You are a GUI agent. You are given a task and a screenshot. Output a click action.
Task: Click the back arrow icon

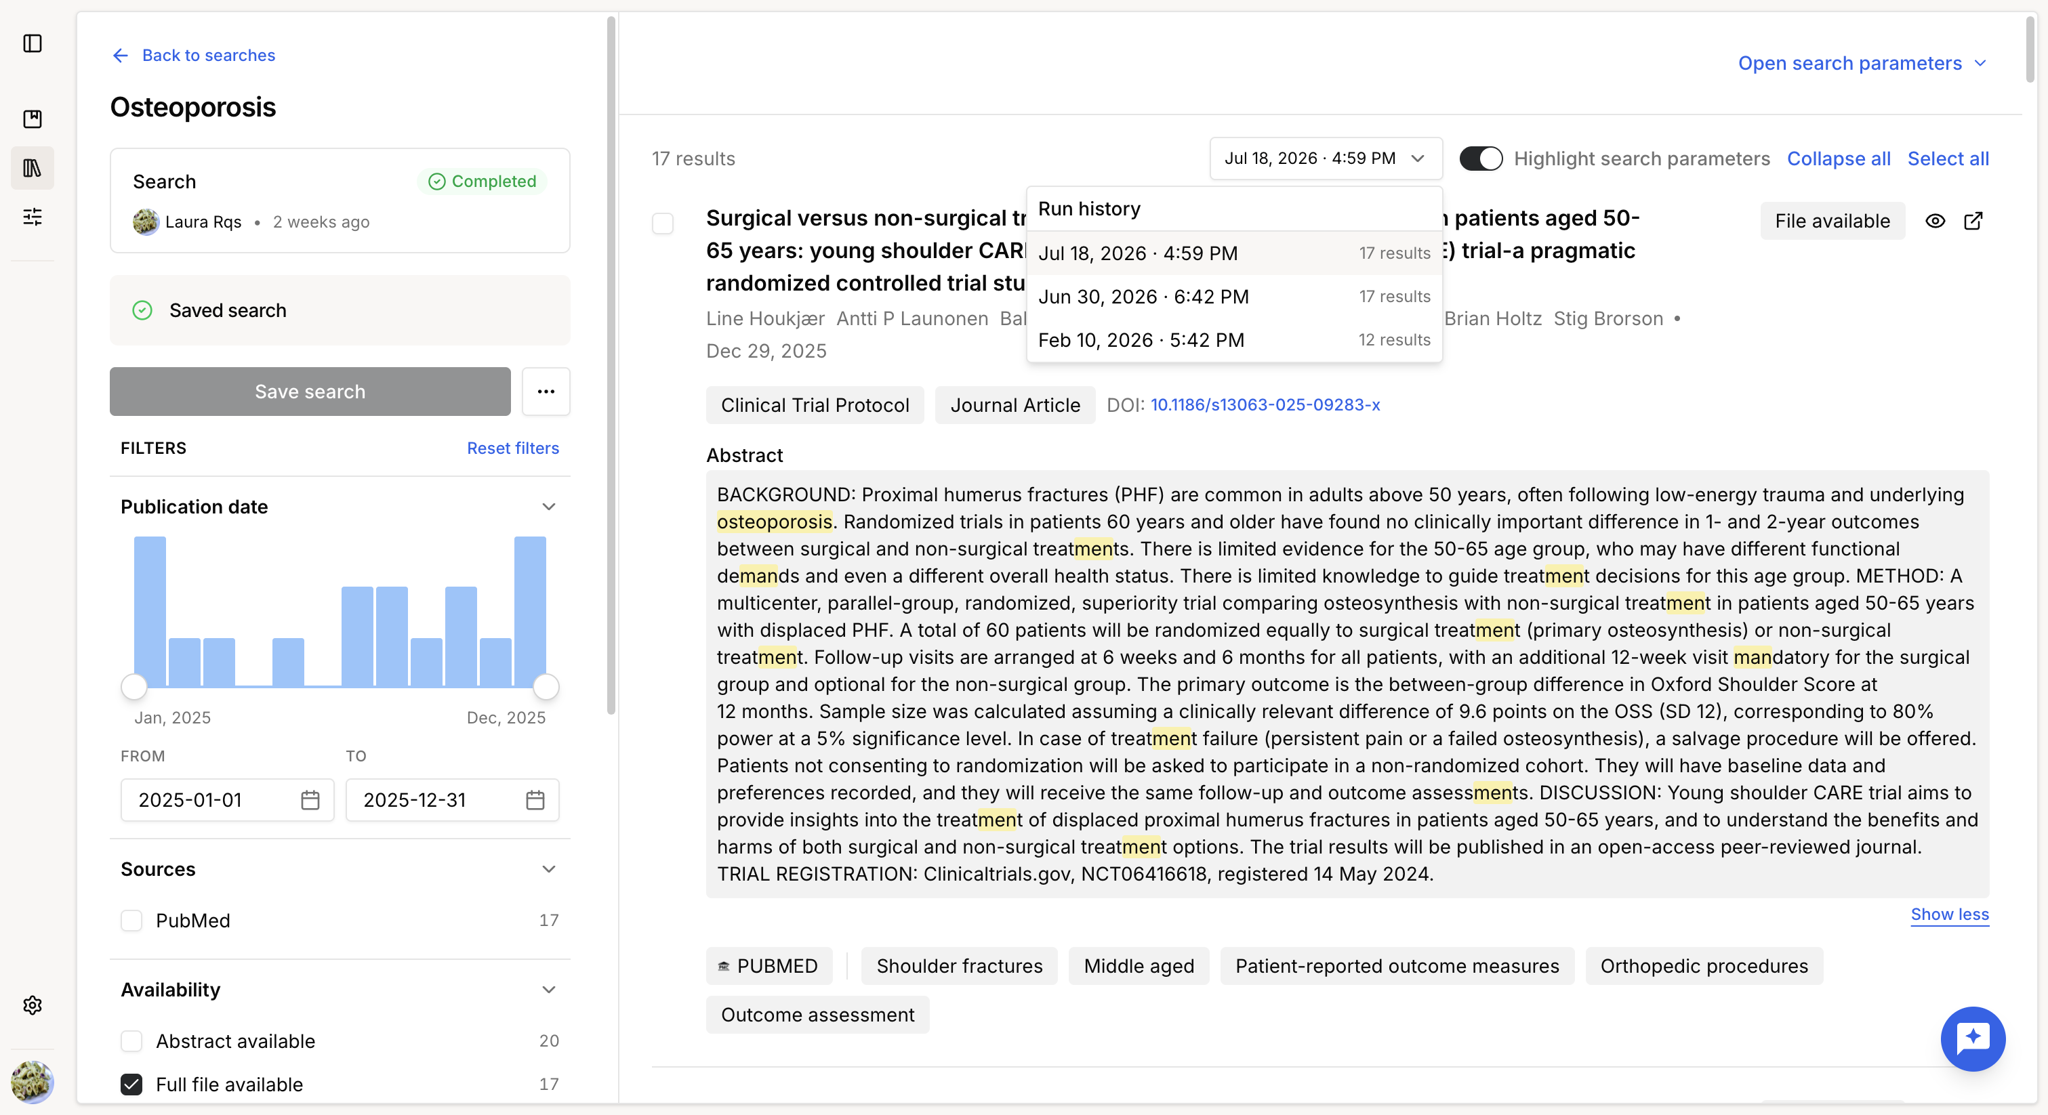click(120, 56)
